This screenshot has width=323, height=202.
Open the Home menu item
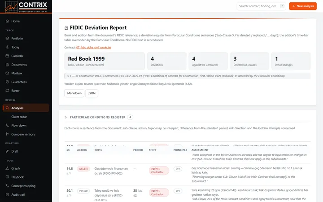click(26, 21)
